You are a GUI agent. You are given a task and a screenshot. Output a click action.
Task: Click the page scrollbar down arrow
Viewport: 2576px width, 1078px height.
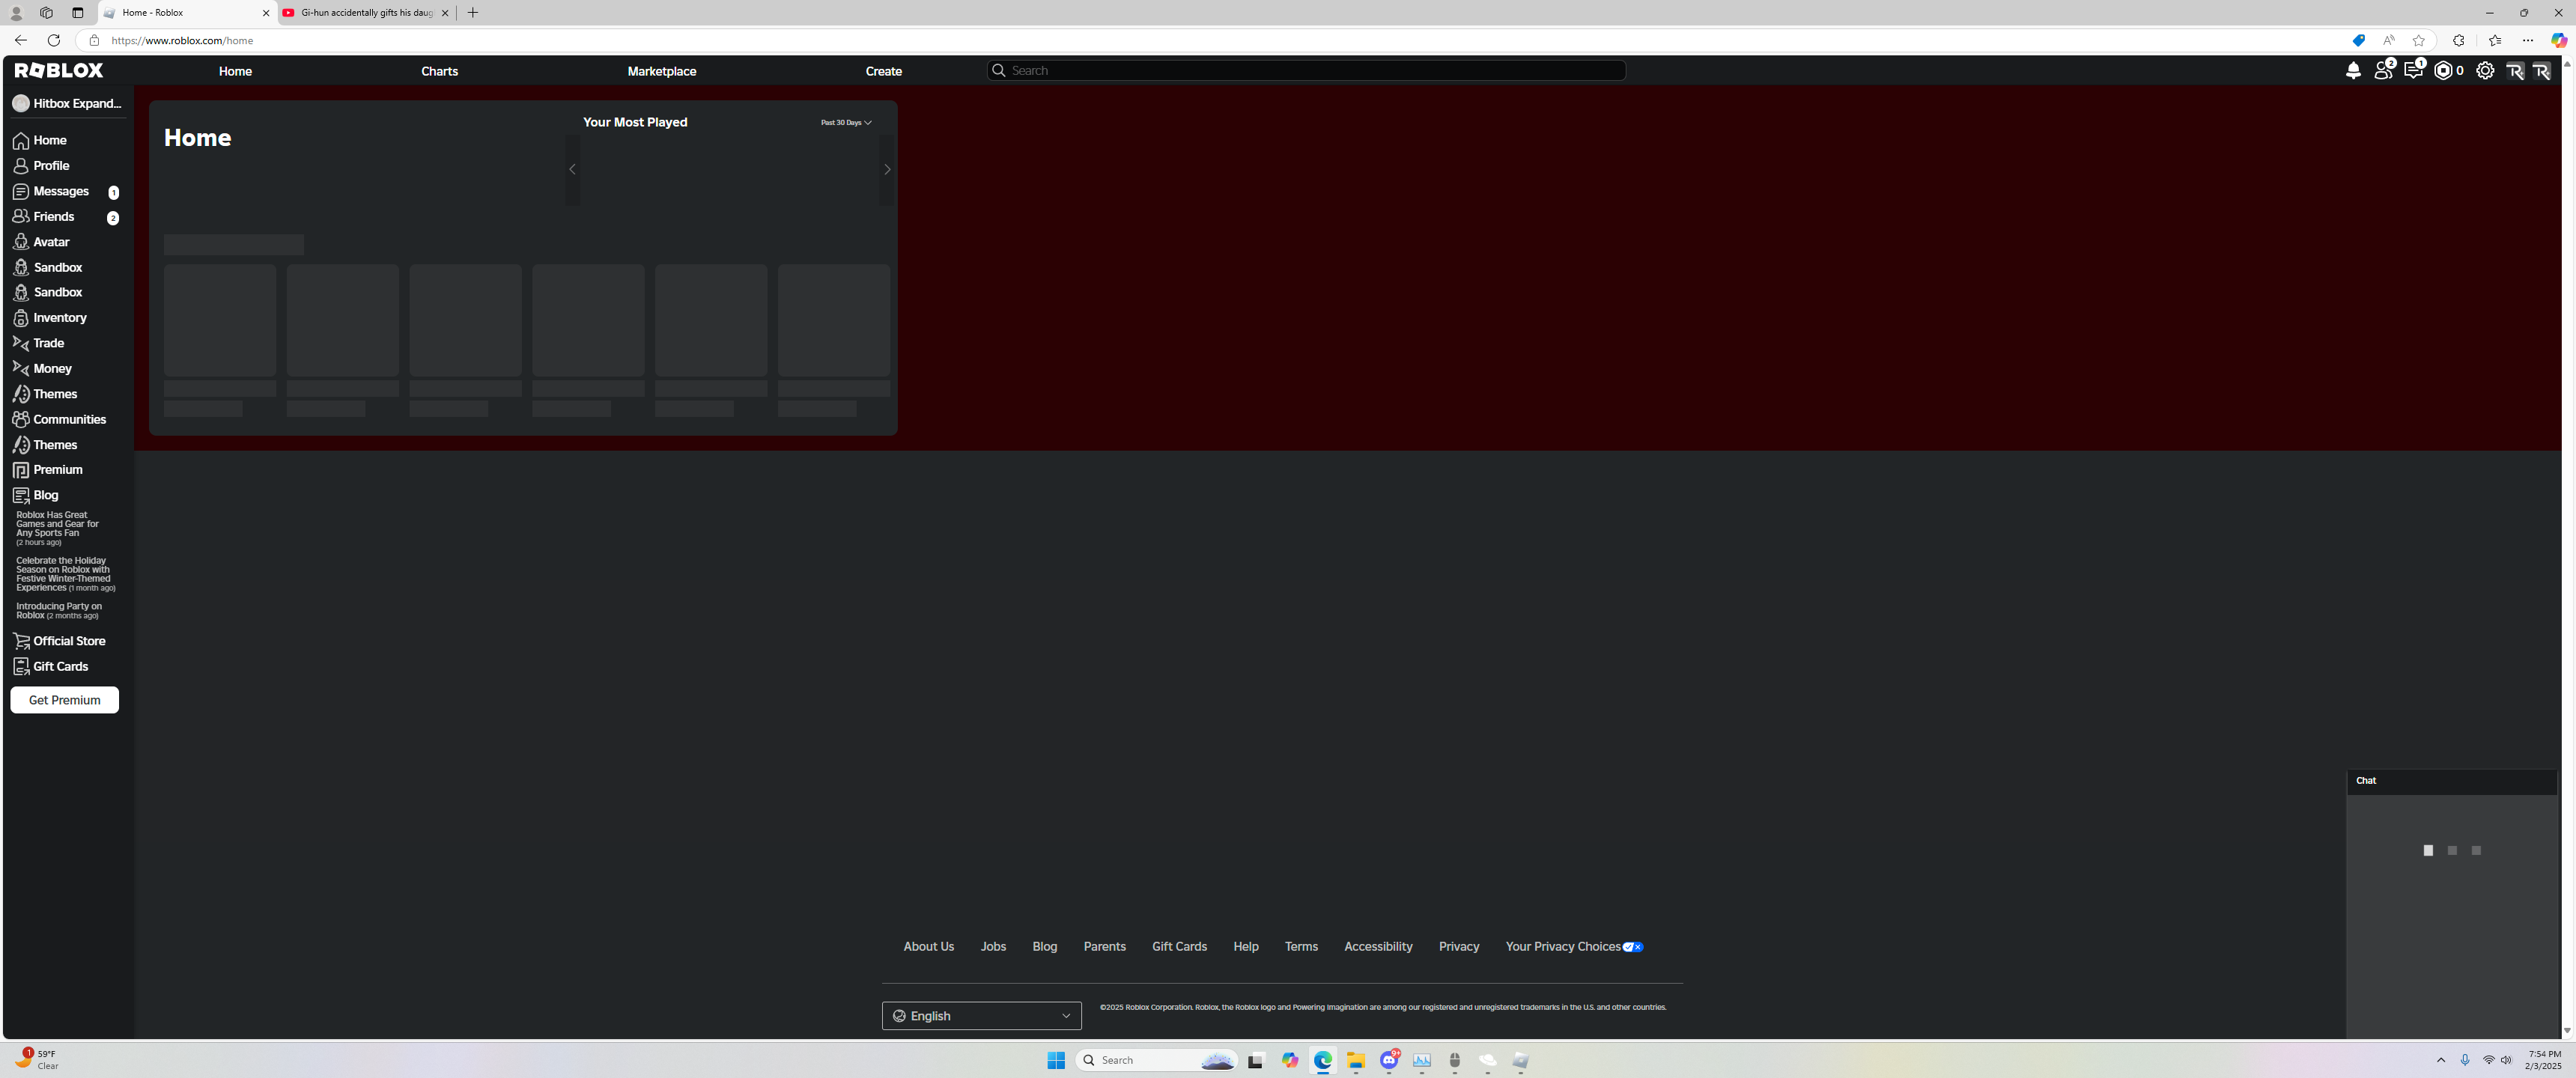coord(2566,1031)
